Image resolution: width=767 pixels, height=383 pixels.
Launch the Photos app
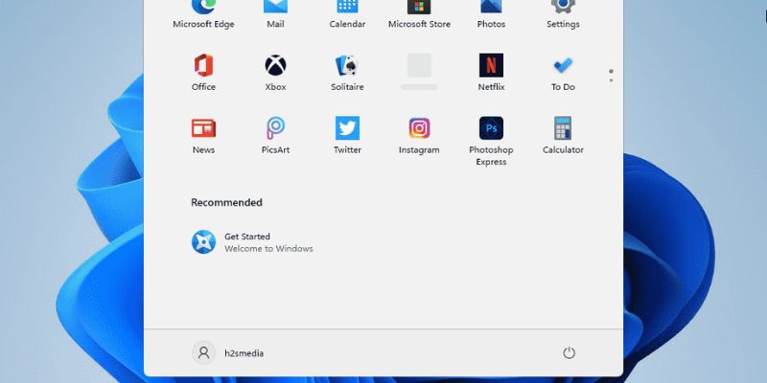(491, 14)
